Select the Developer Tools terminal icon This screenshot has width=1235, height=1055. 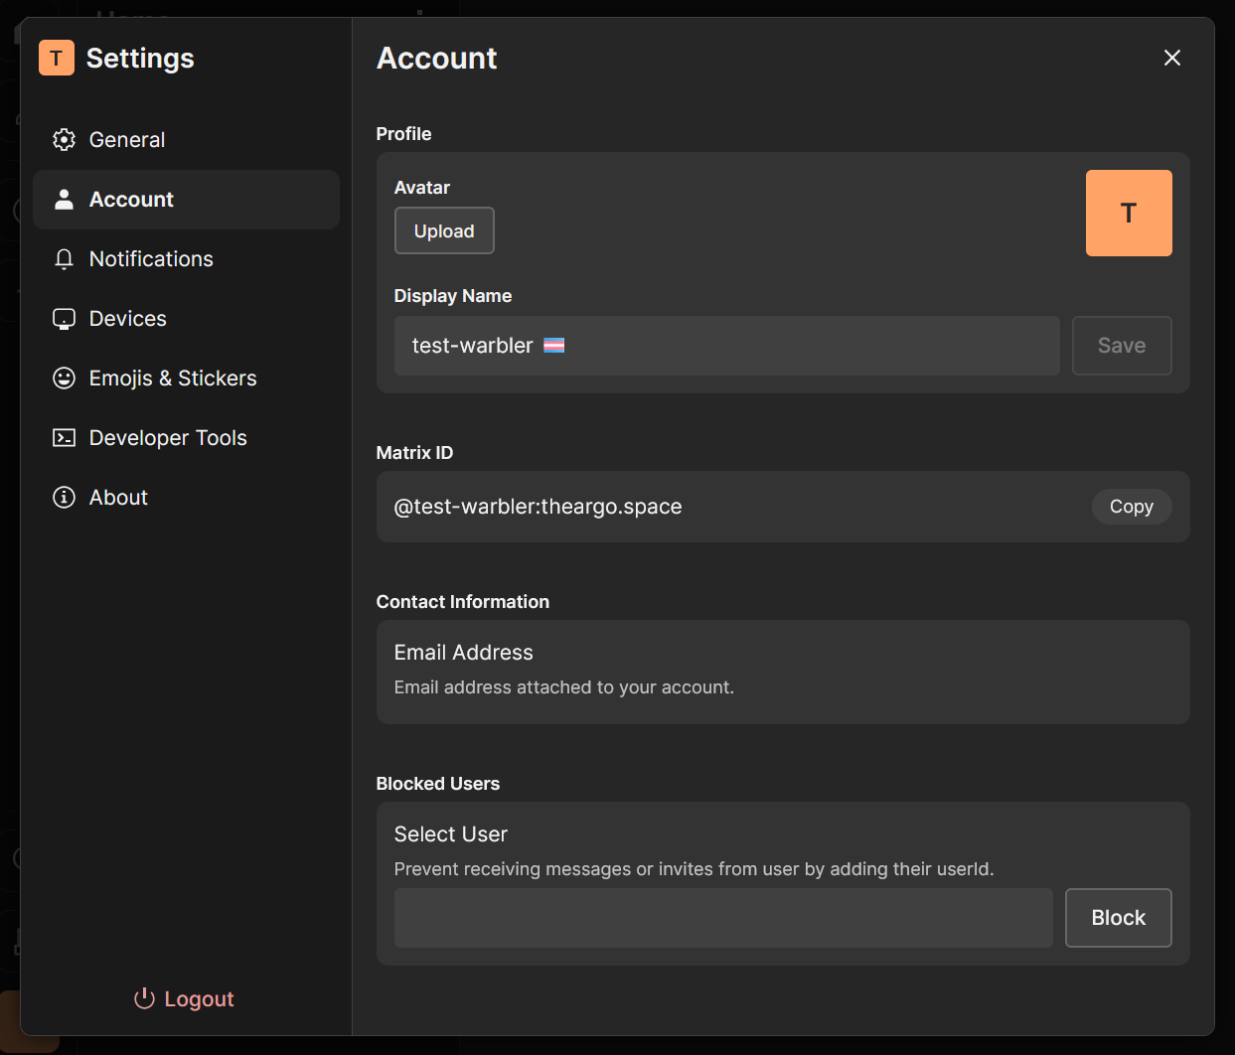[x=64, y=437]
